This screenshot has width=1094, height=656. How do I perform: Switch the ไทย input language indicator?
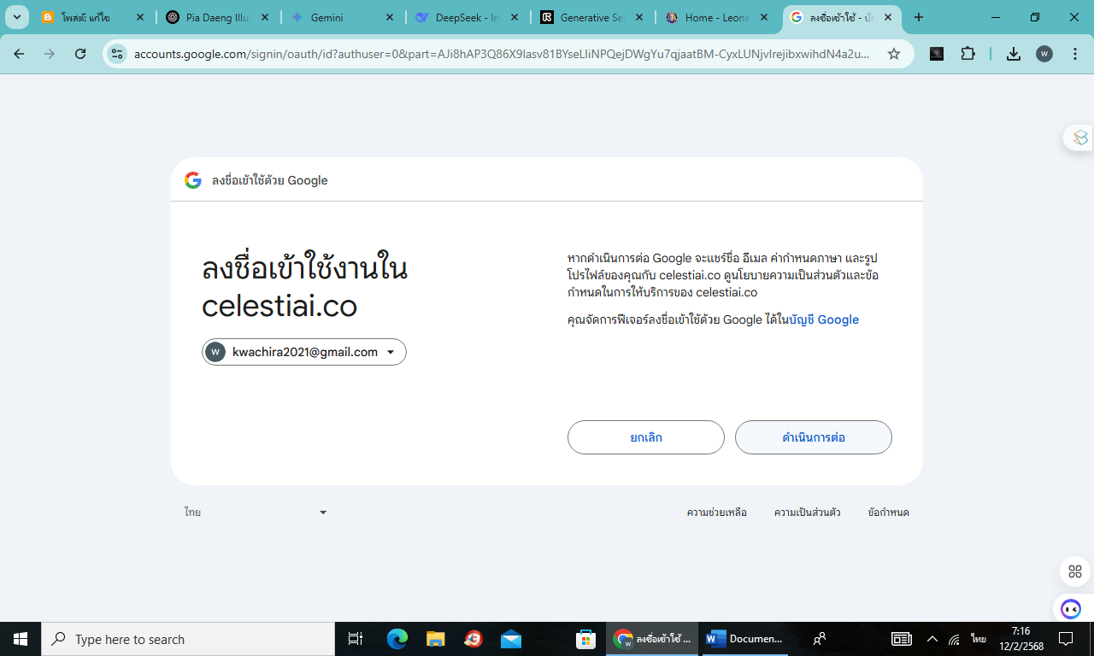click(979, 639)
